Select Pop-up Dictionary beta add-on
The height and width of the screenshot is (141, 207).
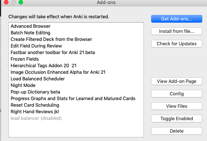point(76,92)
